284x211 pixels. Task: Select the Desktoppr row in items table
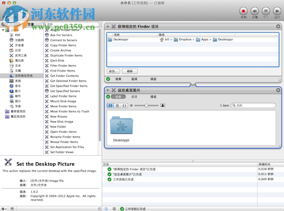pos(193,39)
